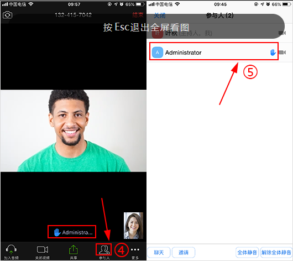This screenshot has height=261, width=293.
Task: Select the woman's self-view video thumbnail
Action: click(x=133, y=226)
